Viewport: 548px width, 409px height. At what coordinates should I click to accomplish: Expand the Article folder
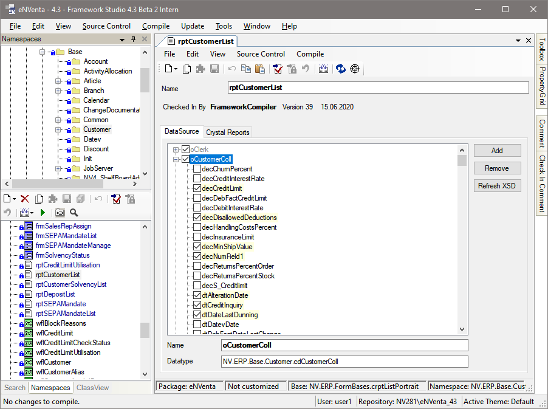click(58, 81)
